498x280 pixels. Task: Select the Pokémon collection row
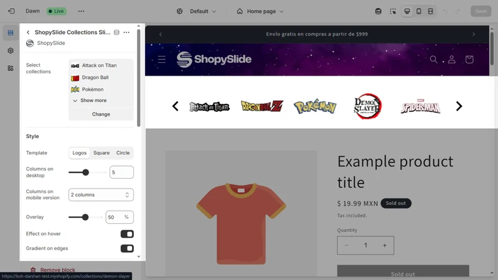pyautogui.click(x=101, y=90)
